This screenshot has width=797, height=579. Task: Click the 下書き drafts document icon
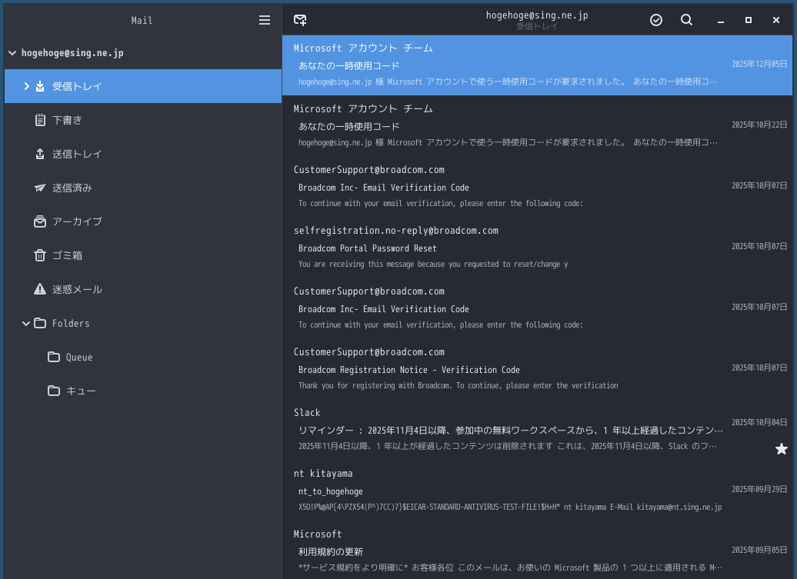pos(40,121)
